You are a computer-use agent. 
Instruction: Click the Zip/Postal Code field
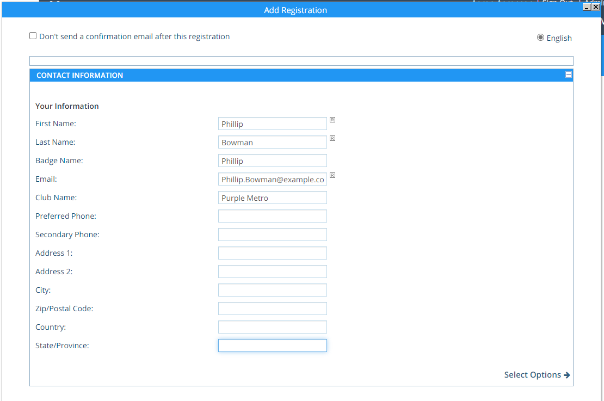click(x=272, y=309)
